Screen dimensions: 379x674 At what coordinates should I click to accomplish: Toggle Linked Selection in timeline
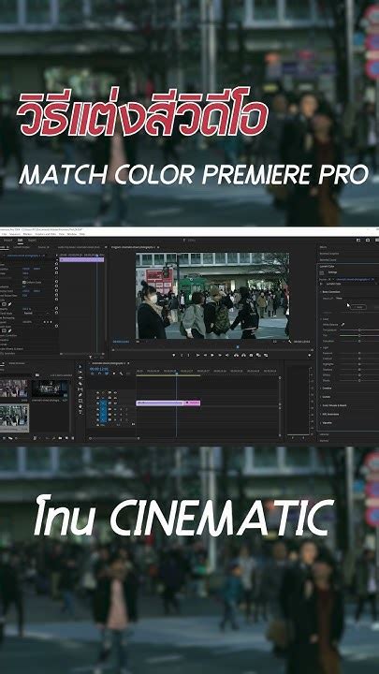107,374
